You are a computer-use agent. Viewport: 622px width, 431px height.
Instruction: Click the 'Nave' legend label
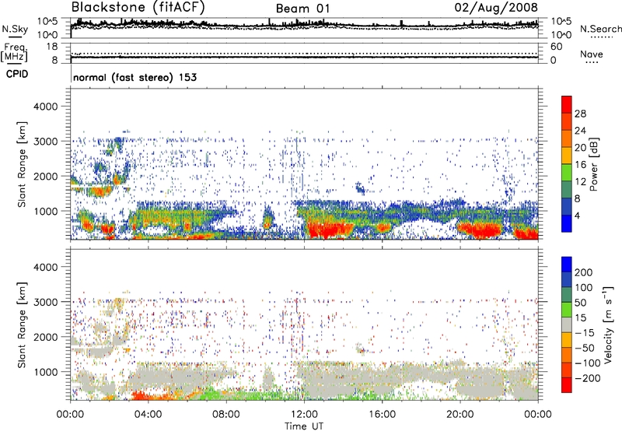tap(592, 54)
